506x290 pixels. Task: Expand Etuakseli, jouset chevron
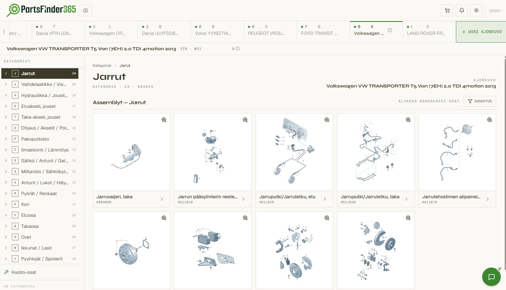coord(6,106)
